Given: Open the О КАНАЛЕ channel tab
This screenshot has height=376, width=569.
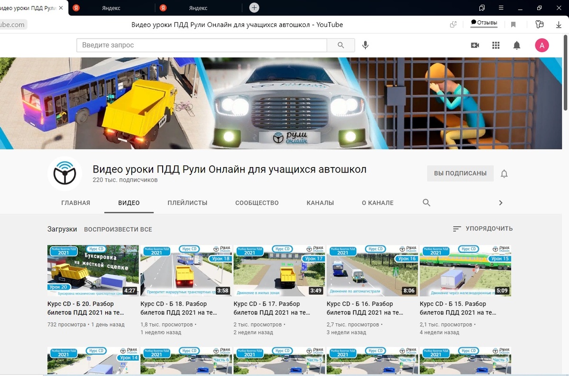Looking at the screenshot, I should [377, 202].
